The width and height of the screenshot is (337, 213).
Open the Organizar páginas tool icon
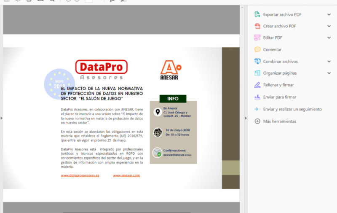[x=257, y=73]
